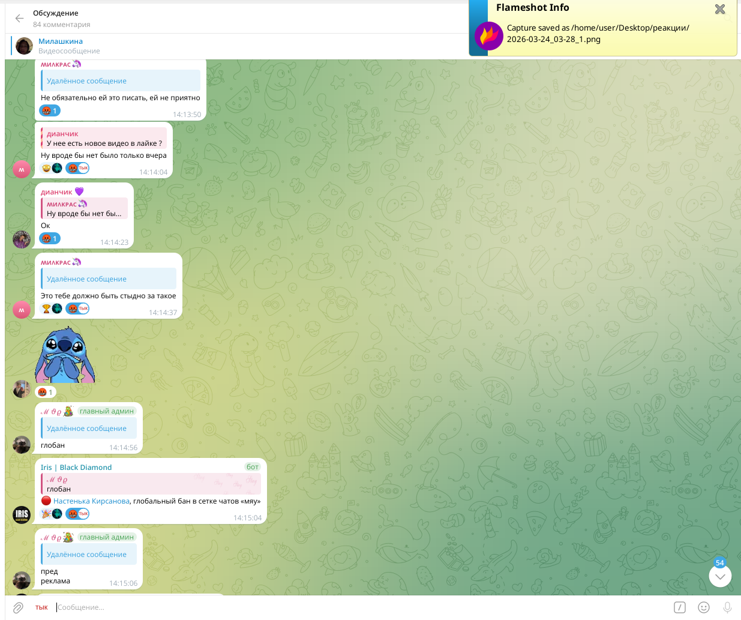Click the '84 комментария' subtitle
The image size is (741, 620).
click(62, 25)
